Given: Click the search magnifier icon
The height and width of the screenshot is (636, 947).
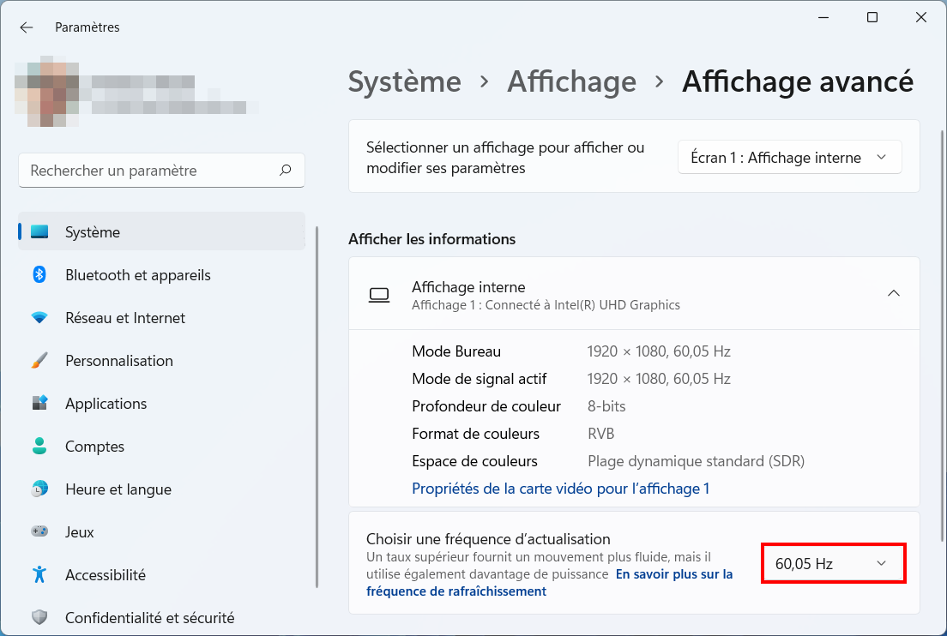Looking at the screenshot, I should point(285,171).
